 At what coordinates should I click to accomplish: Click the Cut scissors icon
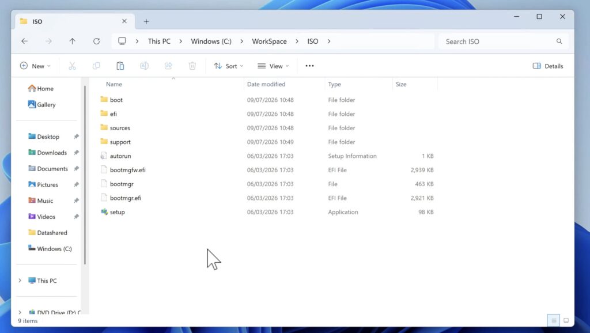coord(72,66)
